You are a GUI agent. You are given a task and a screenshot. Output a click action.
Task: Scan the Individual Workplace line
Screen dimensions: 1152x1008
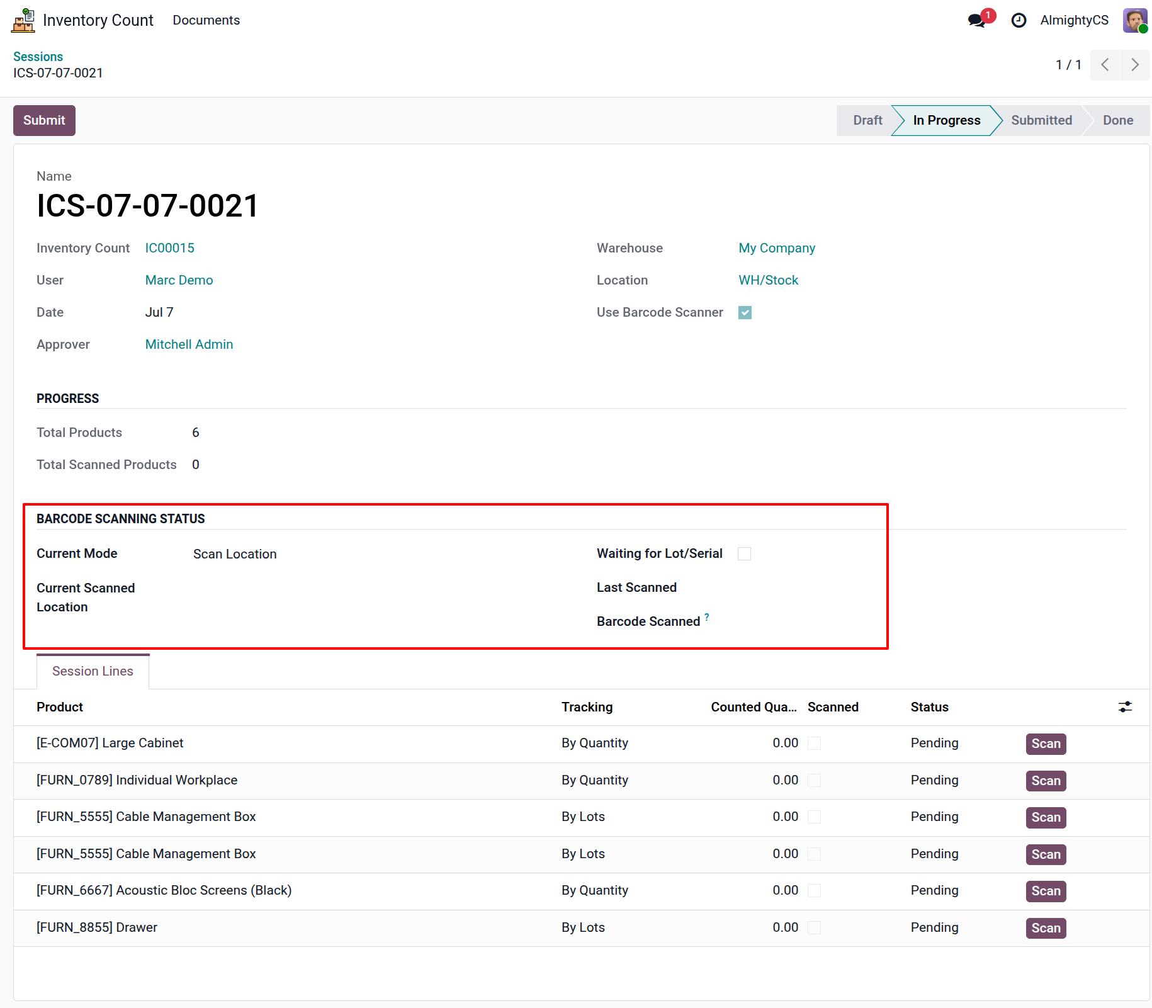(1046, 781)
